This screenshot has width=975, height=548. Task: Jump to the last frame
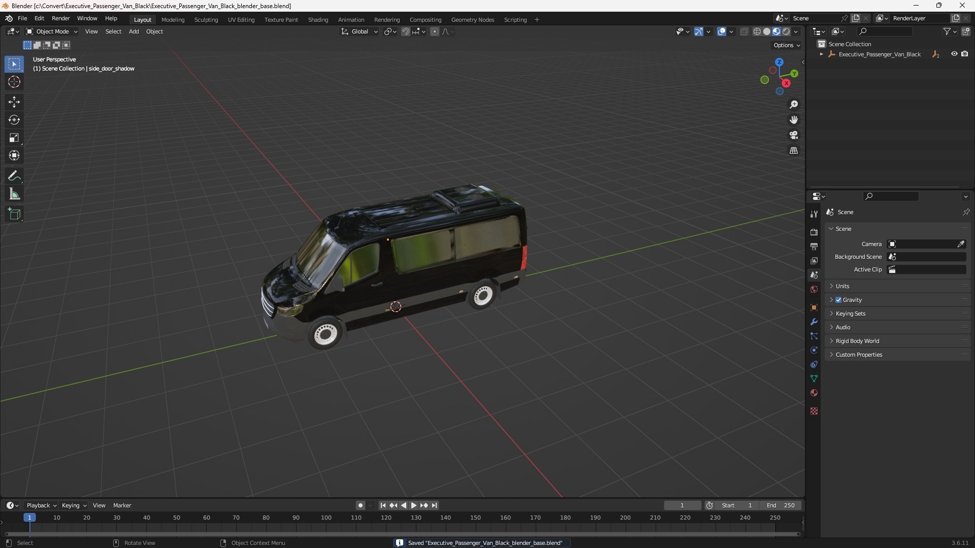pyautogui.click(x=434, y=505)
